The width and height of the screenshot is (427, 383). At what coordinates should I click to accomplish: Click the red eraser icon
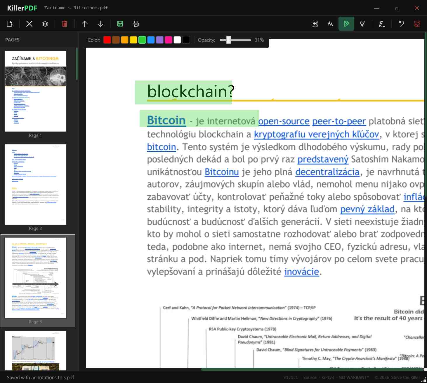click(417, 24)
